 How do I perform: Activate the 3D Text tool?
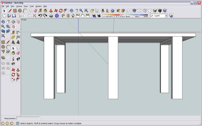tap(18, 42)
